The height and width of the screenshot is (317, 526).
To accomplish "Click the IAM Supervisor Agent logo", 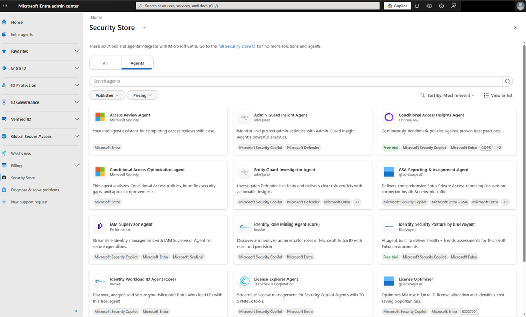I will pos(100,227).
